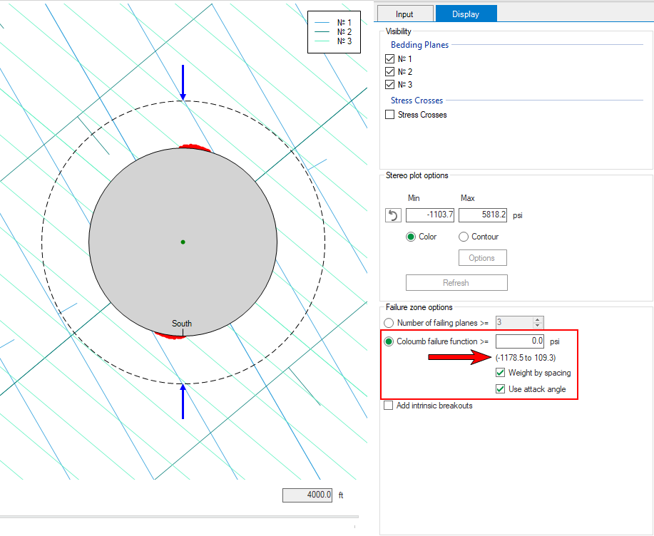The image size is (654, 536).
Task: Enable the Stress Crosses checkbox
Action: pyautogui.click(x=389, y=115)
